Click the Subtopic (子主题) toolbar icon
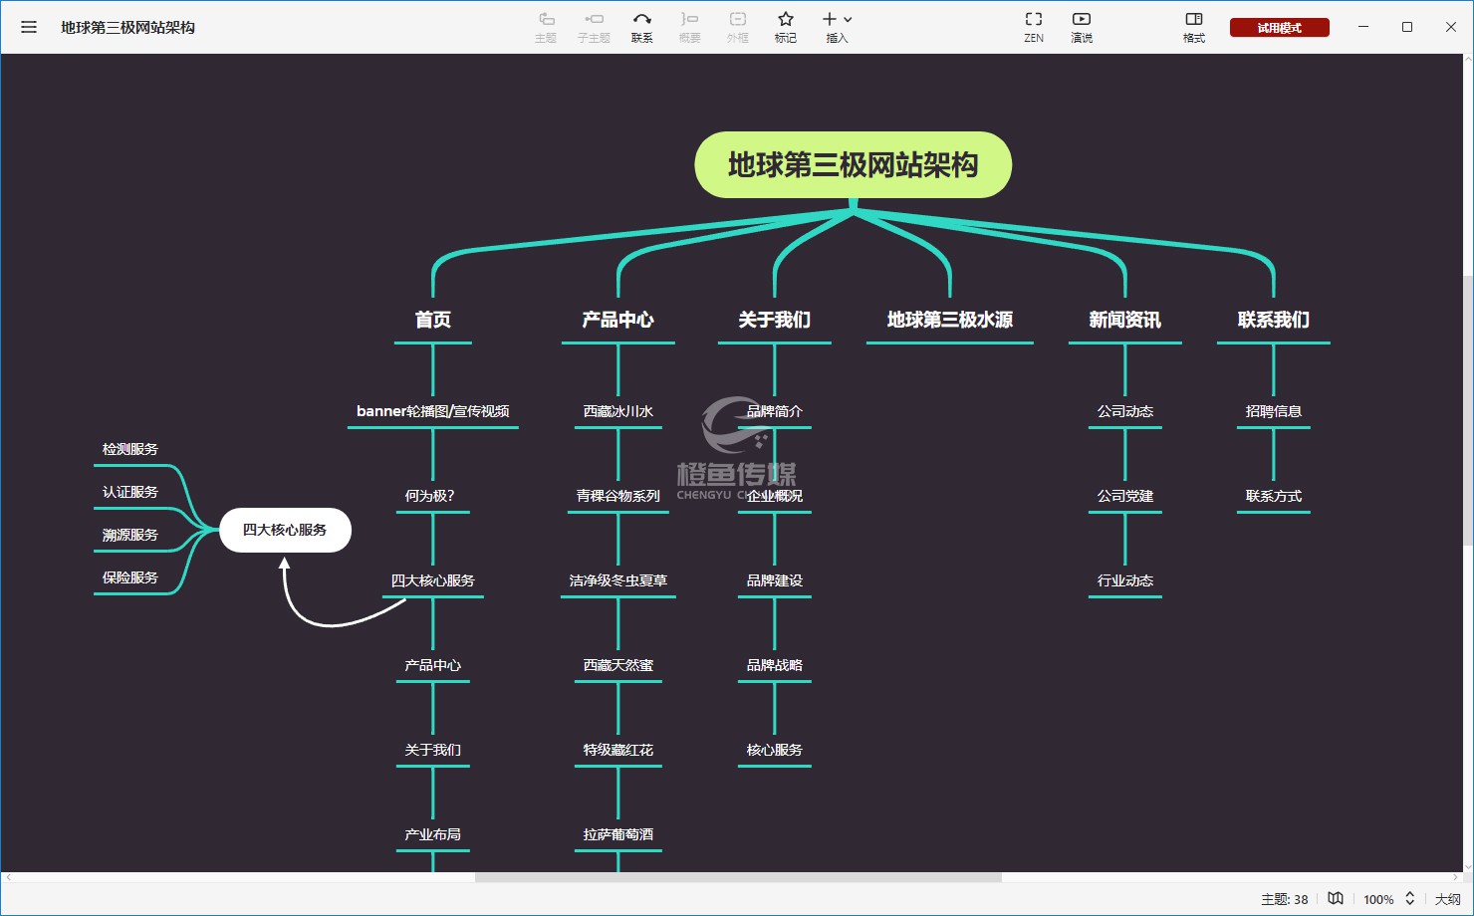1474x916 pixels. coord(594,27)
